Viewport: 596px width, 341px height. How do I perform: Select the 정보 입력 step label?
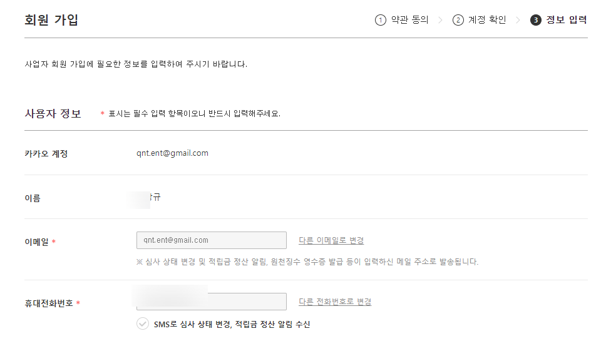tap(567, 20)
